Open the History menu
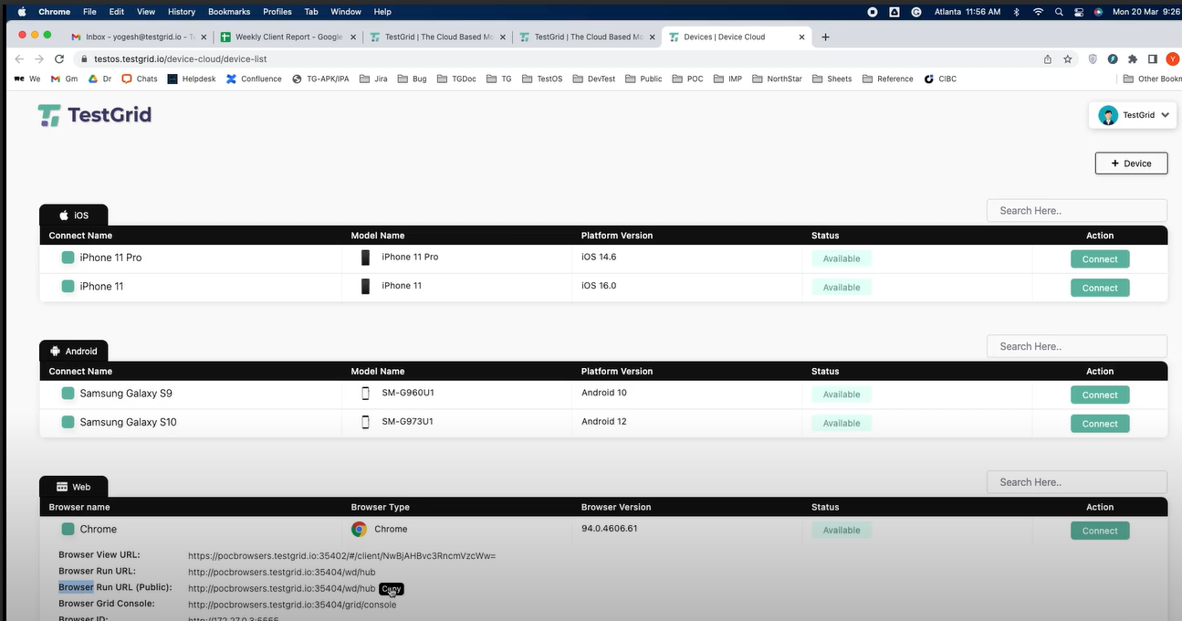This screenshot has width=1182, height=621. [182, 12]
